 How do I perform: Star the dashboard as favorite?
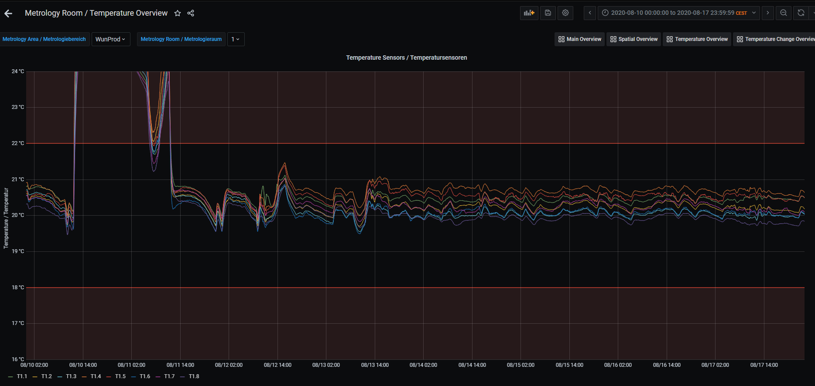coord(178,13)
